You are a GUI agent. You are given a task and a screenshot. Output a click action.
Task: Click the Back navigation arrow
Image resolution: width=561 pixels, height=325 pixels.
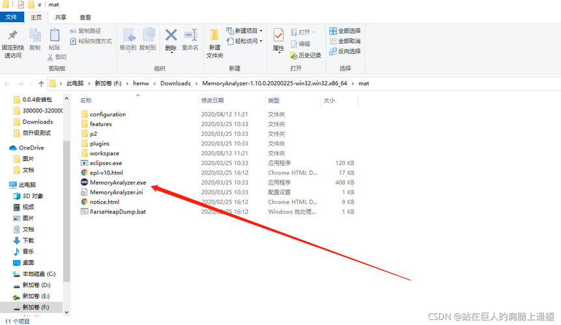[7, 84]
